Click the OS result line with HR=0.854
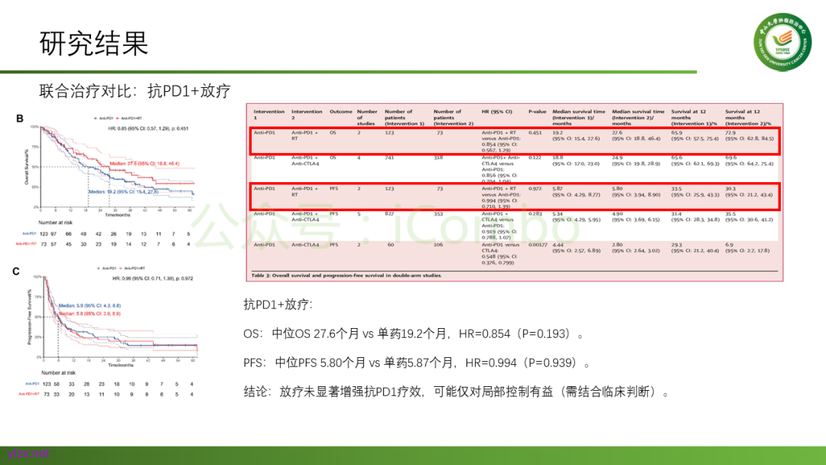826x465 pixels. [414, 333]
